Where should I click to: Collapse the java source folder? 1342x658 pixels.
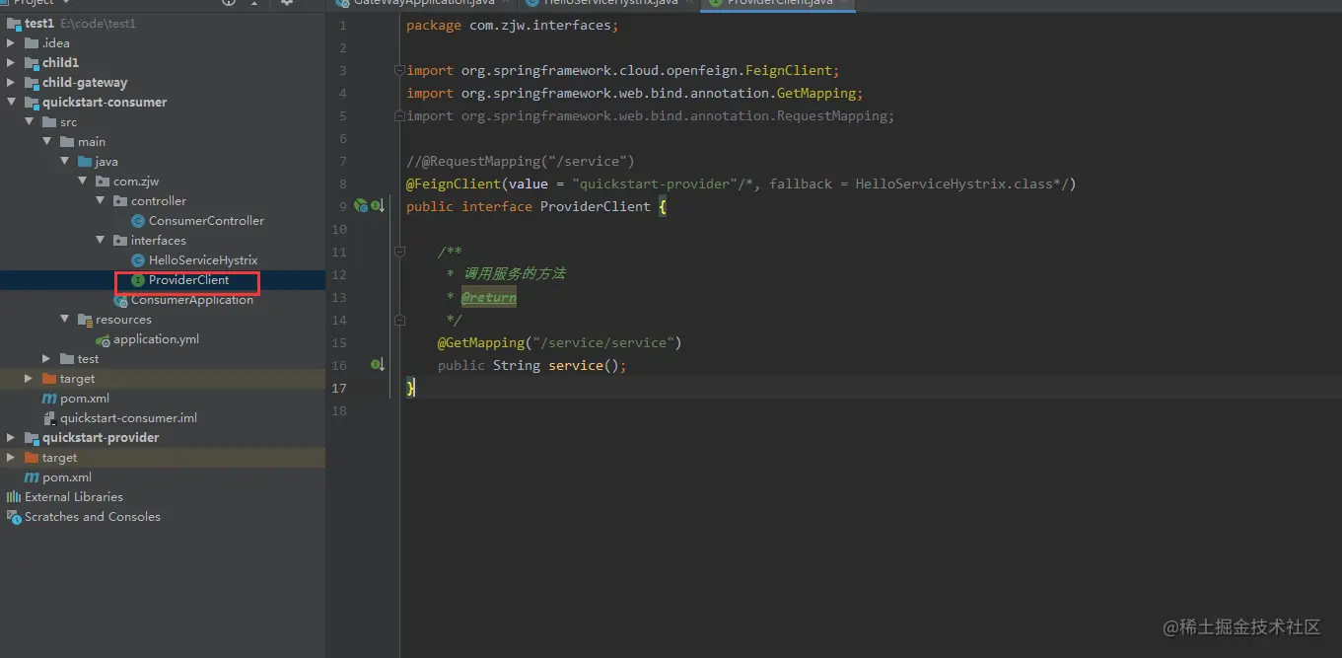[65, 162]
